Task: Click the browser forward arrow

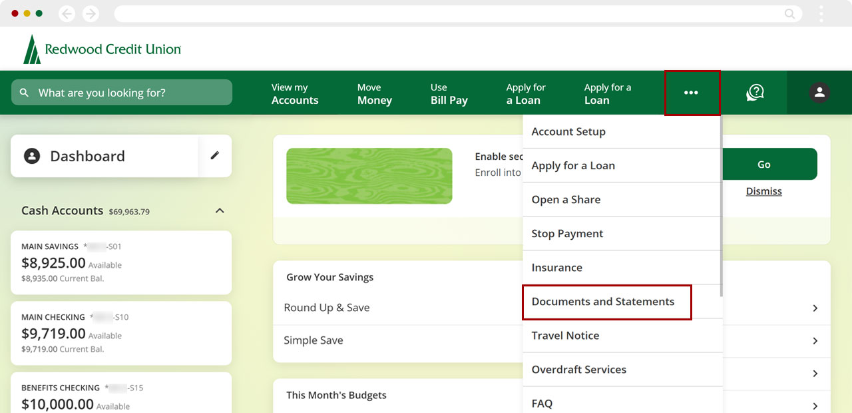Action: click(91, 13)
